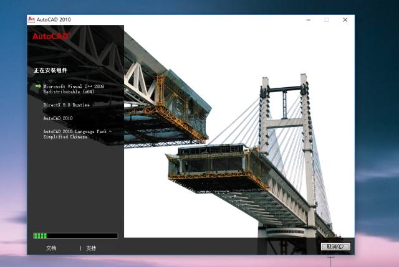Click the red AutoCAD logo
This screenshot has width=399, height=267.
(x=51, y=36)
